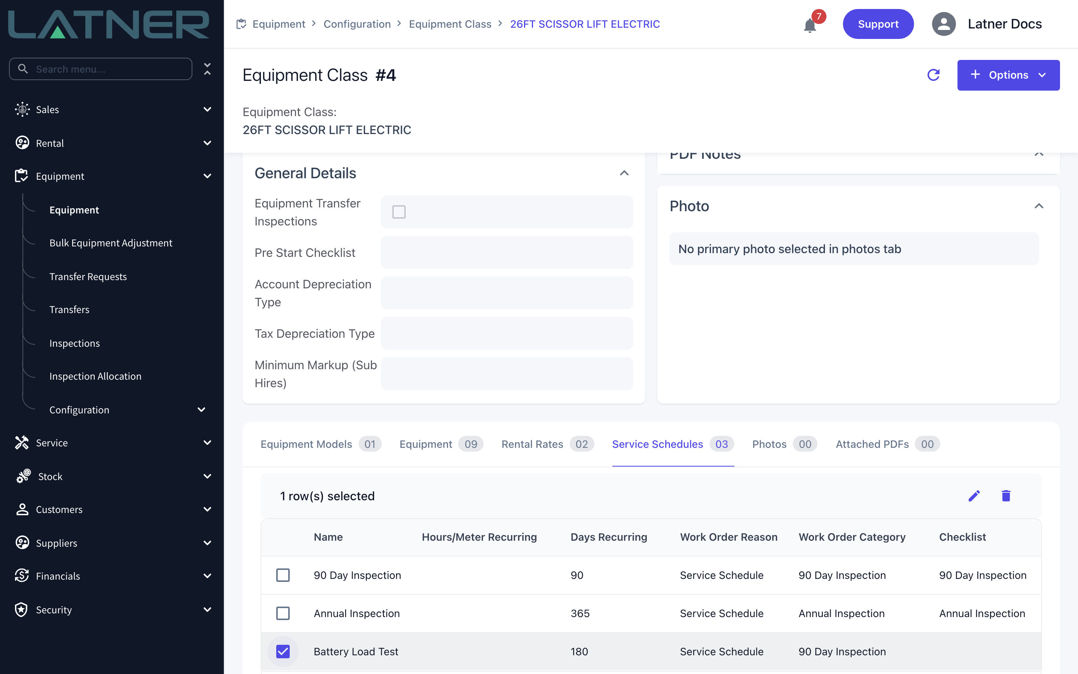This screenshot has height=674, width=1078.
Task: Click the Rental icon in the sidebar
Action: pyautogui.click(x=22, y=143)
